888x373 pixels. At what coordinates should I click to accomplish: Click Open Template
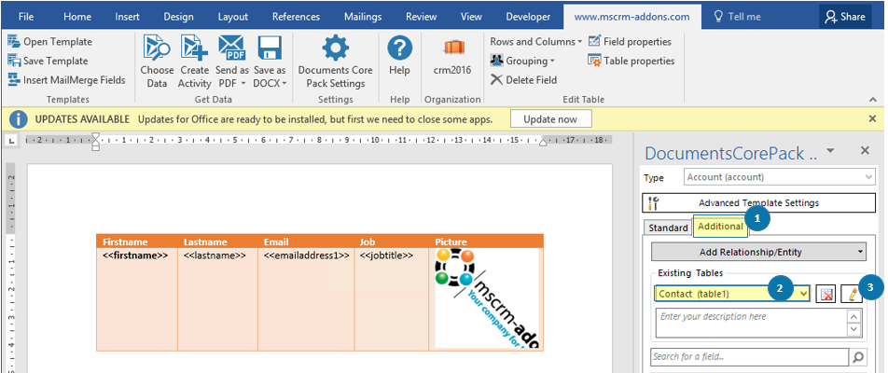coord(49,41)
